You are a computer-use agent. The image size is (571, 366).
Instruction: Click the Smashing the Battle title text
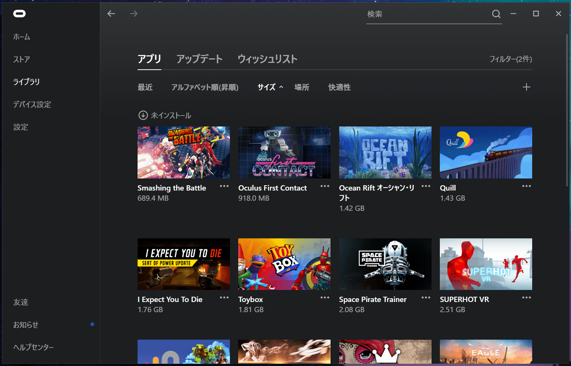pos(172,188)
